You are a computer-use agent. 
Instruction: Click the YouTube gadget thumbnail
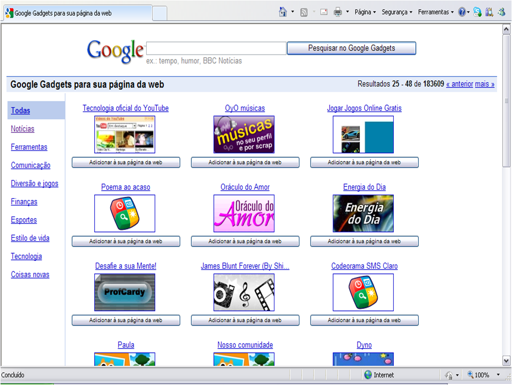pyautogui.click(x=125, y=134)
